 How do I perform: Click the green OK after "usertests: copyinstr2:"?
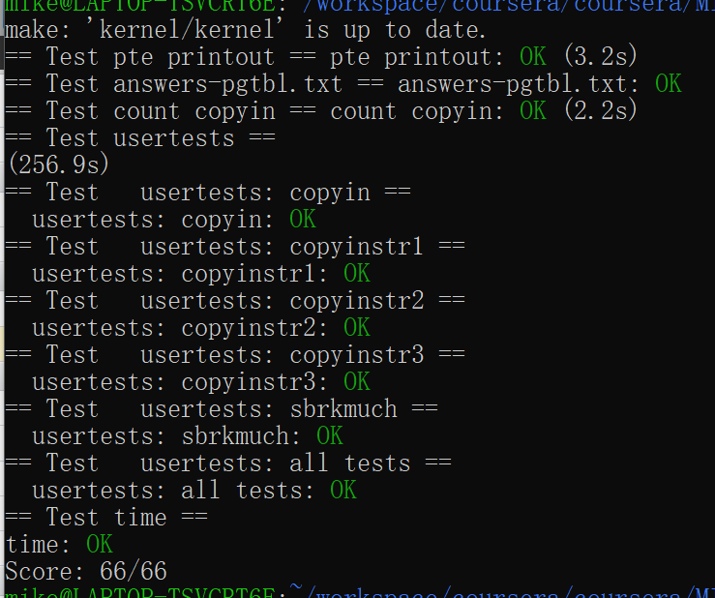(357, 328)
